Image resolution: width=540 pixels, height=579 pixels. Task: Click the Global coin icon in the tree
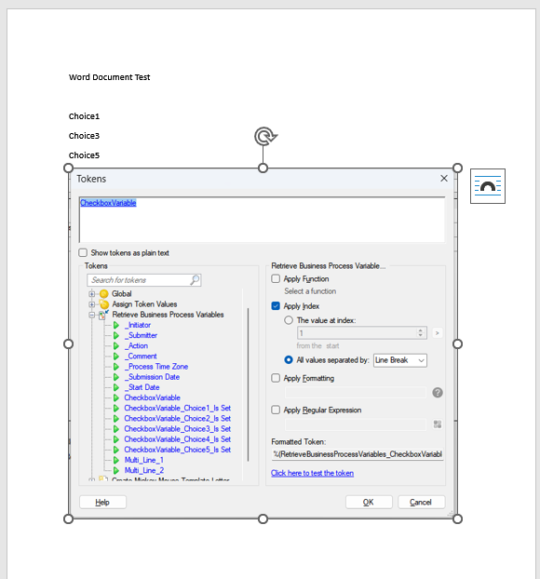tap(104, 294)
